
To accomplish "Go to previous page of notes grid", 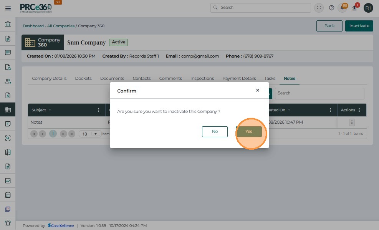I will tap(42, 134).
